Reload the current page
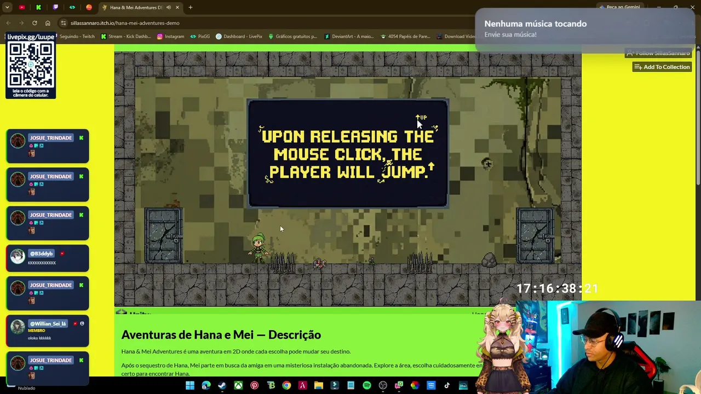The image size is (701, 394). 35,23
